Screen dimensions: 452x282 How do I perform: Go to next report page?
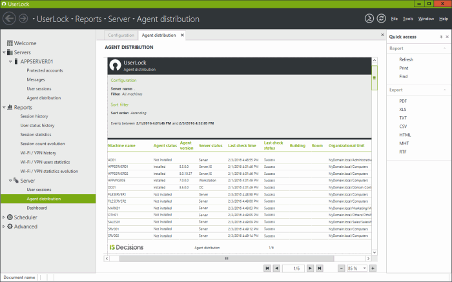coord(310,268)
